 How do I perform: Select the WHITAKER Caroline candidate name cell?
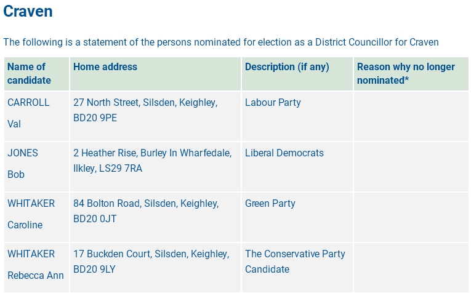31,214
